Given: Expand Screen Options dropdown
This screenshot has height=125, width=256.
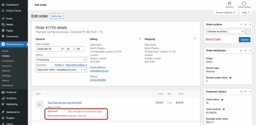Looking at the screenshot, I should point(226,12).
